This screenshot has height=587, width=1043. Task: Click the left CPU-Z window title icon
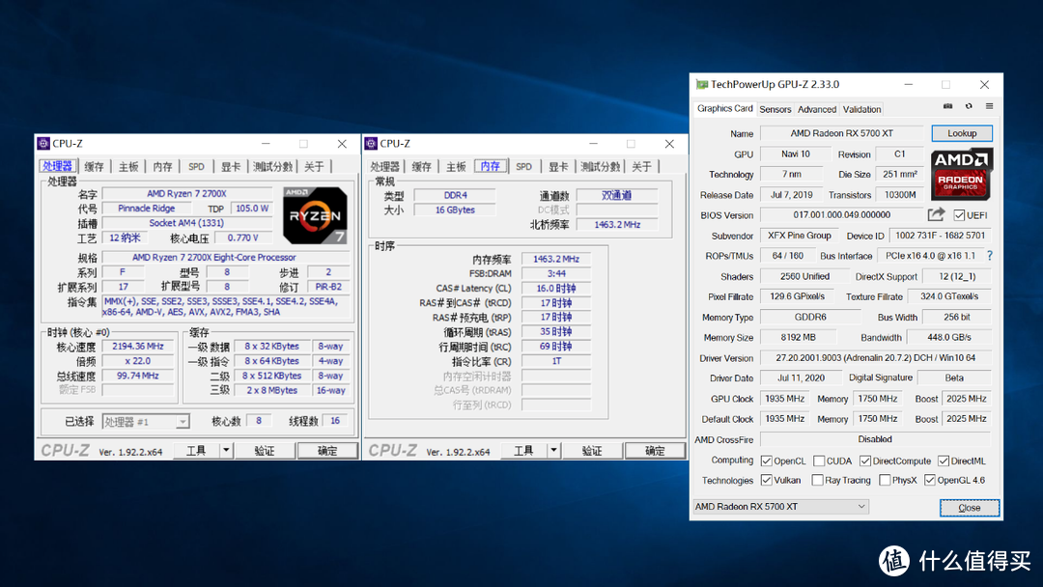43,144
